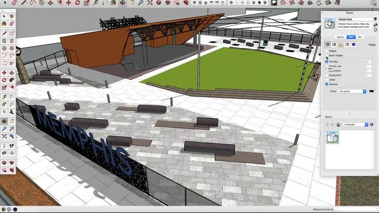This screenshot has width=379, height=213.
Task: Select the Walk footprints tool
Action: coord(12,146)
